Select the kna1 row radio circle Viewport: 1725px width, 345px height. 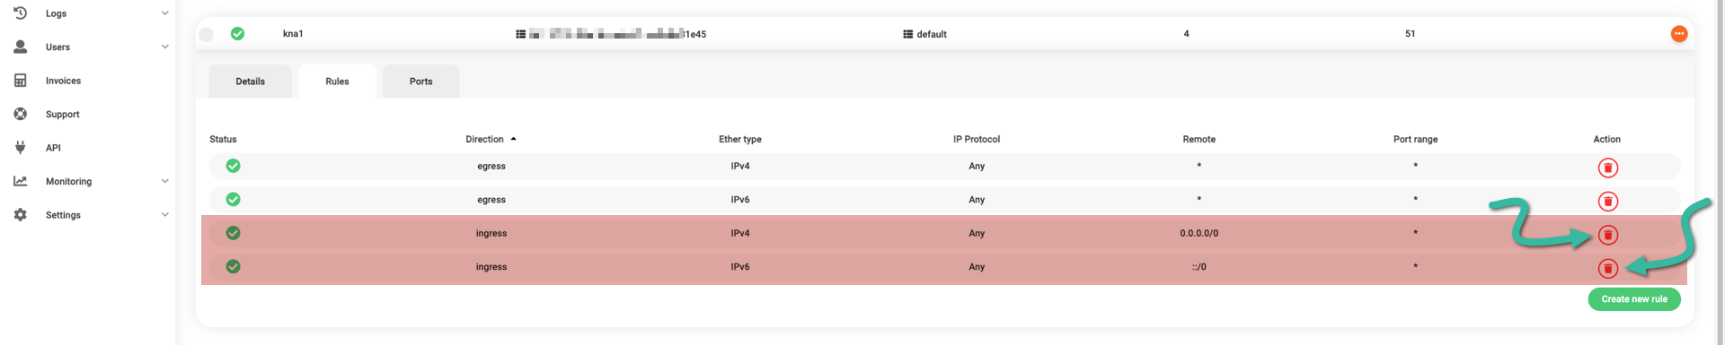[207, 34]
